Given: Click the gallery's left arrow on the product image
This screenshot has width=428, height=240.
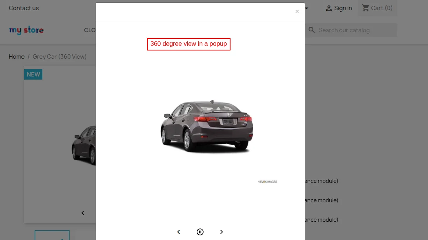Looking at the screenshot, I should click(83, 213).
